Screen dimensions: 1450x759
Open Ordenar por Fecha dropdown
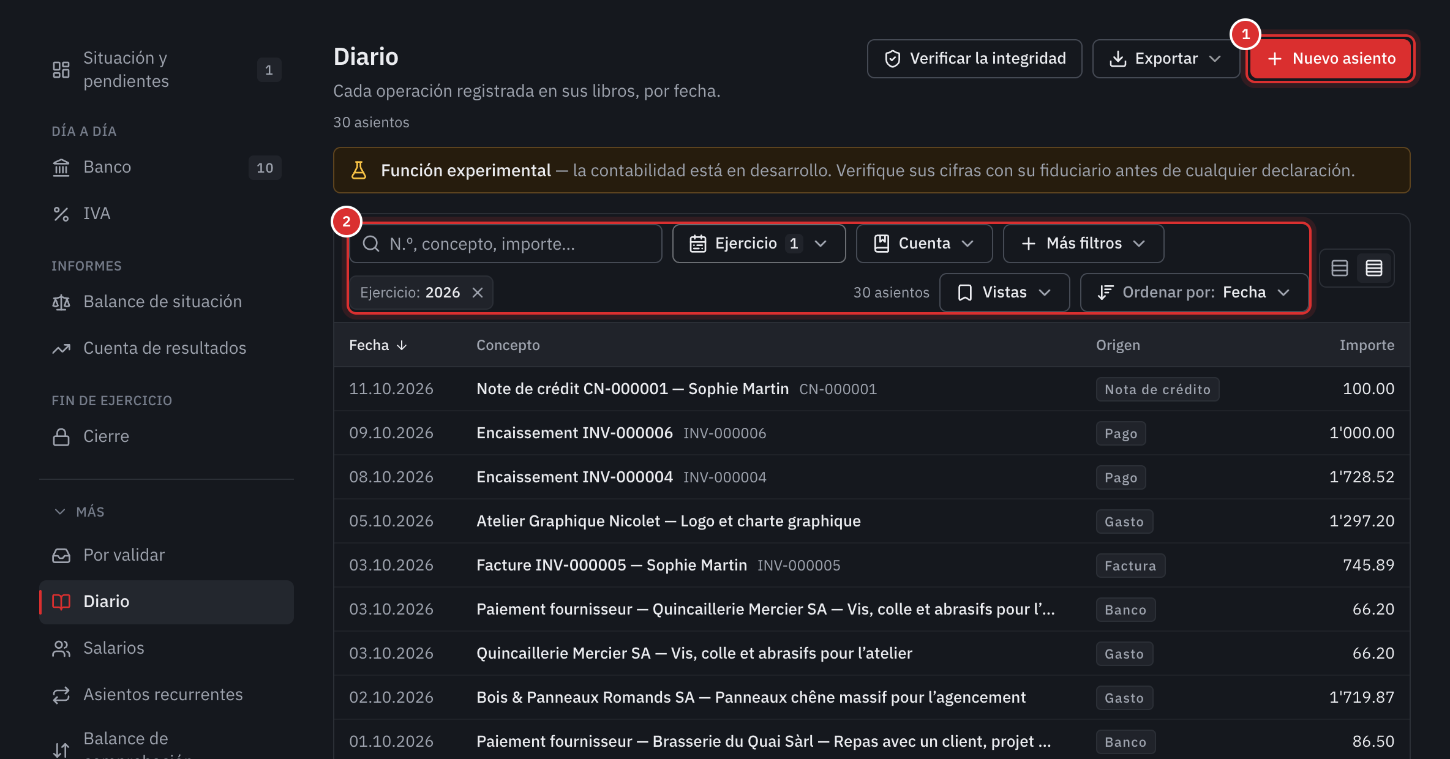click(1194, 293)
